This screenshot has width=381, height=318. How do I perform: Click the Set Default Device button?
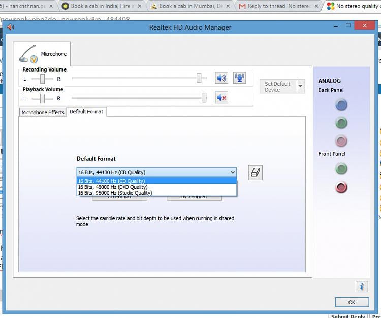click(278, 86)
